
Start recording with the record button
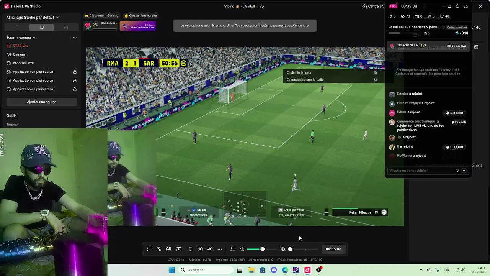pyautogui.click(x=200, y=249)
